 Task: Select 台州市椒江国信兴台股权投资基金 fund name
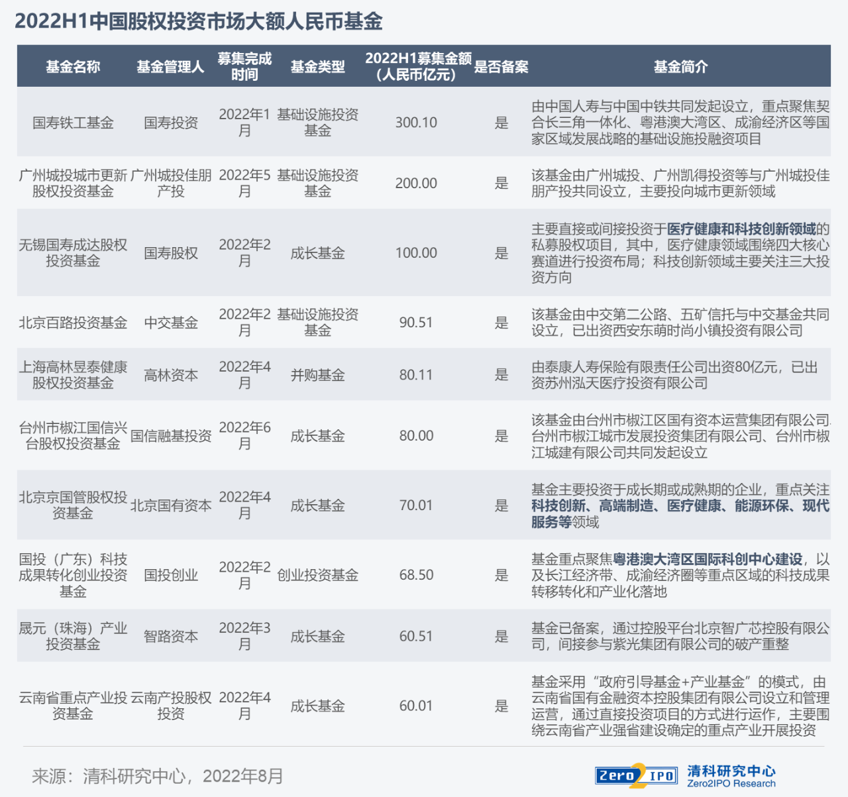click(73, 435)
